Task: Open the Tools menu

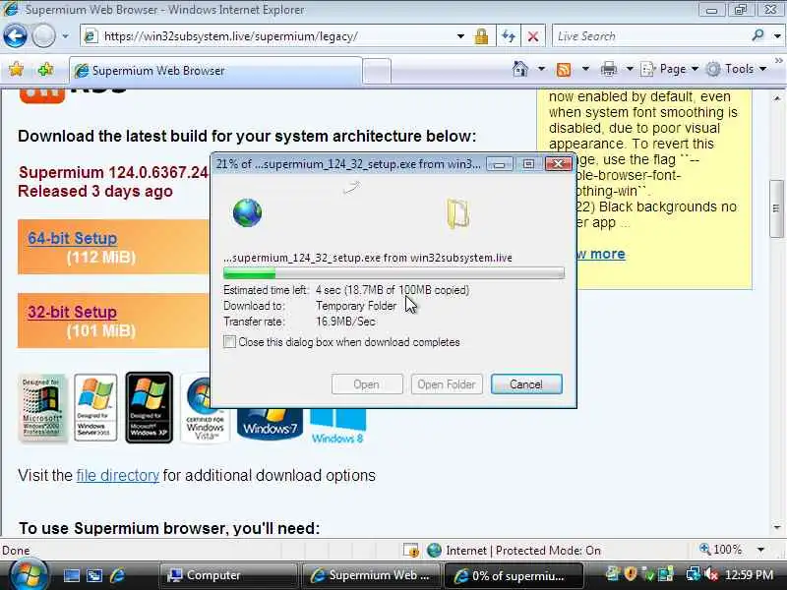Action: click(x=736, y=69)
